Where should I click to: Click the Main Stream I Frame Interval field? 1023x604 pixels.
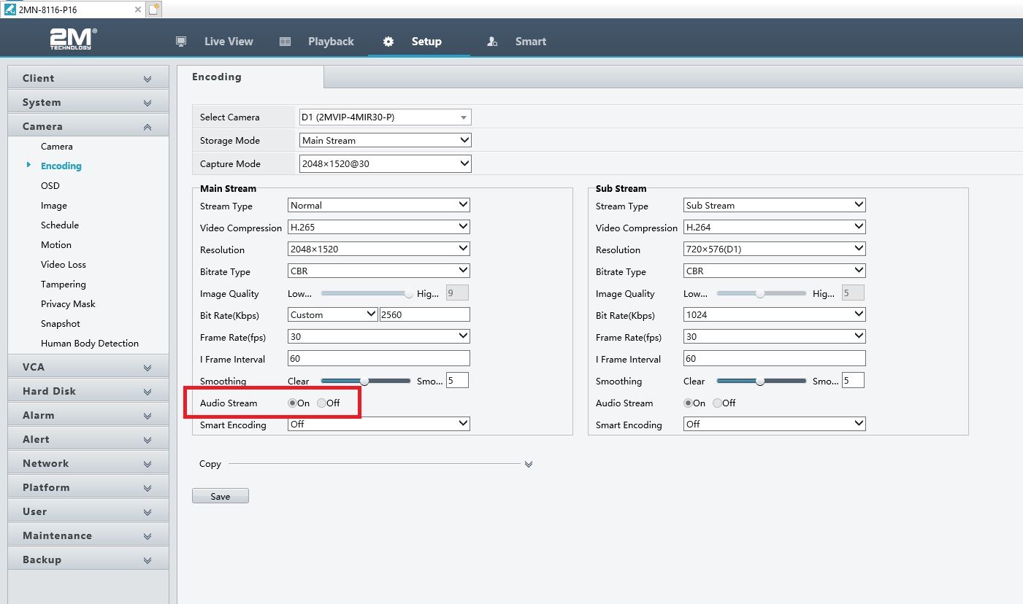click(379, 358)
